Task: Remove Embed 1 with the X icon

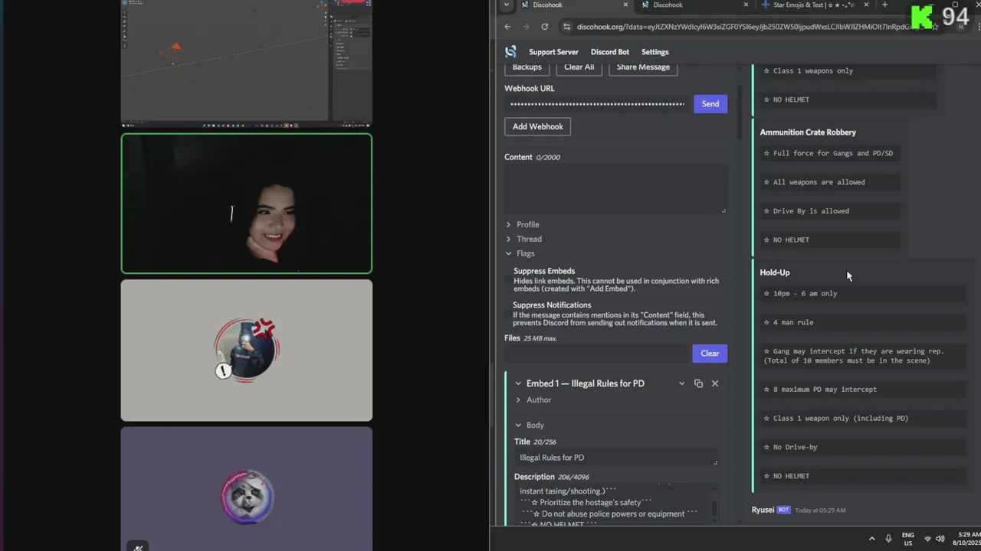Action: click(715, 383)
